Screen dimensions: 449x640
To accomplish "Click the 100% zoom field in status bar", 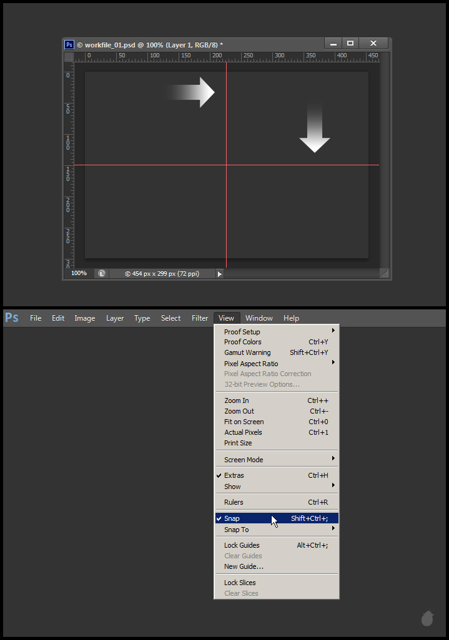I will (x=79, y=273).
